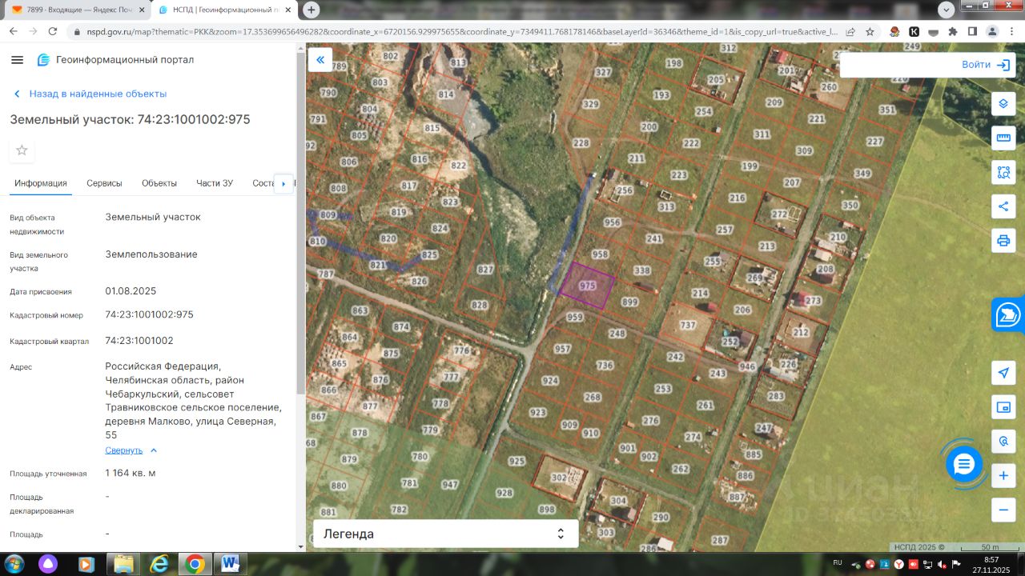Zoom in the map with plus button
Image resolution: width=1025 pixels, height=576 pixels.
click(1003, 476)
